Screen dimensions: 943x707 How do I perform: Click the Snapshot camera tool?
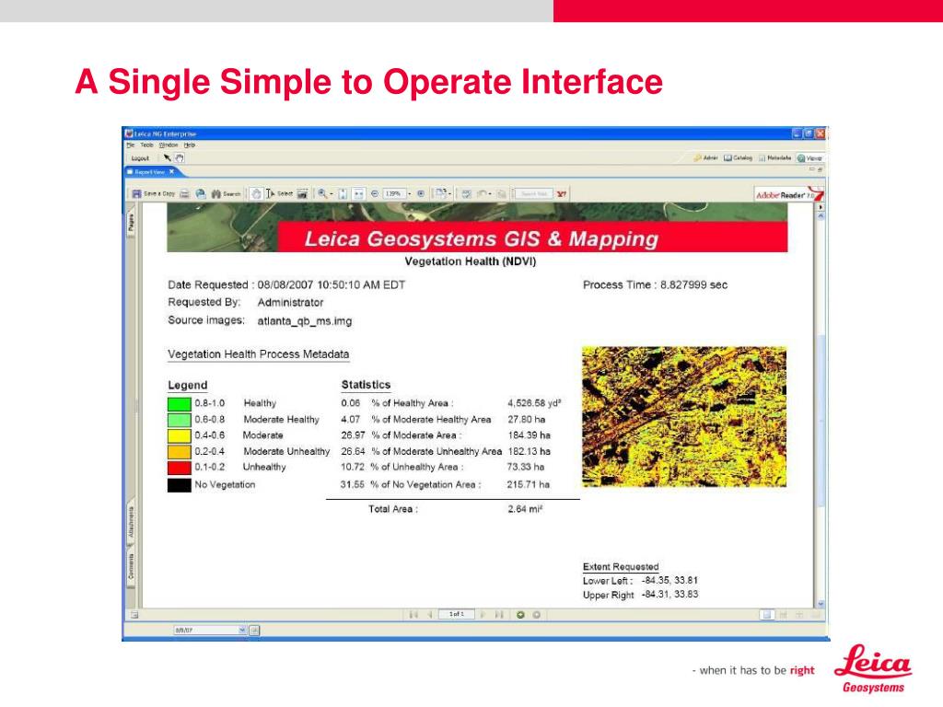(x=302, y=193)
